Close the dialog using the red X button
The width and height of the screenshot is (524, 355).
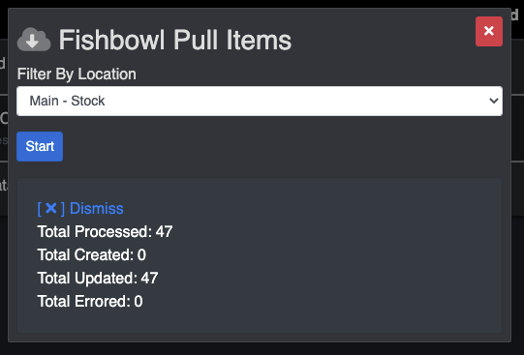[x=488, y=31]
